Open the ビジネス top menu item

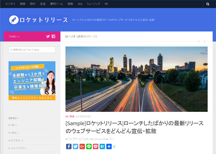point(10,4)
